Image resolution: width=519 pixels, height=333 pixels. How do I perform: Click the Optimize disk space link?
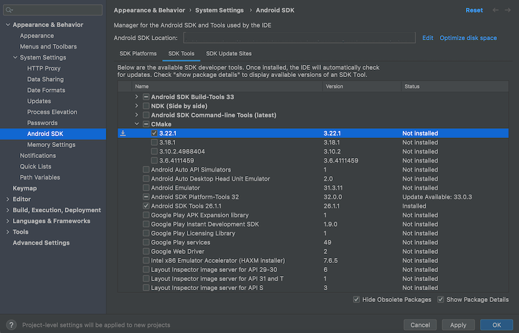(468, 38)
